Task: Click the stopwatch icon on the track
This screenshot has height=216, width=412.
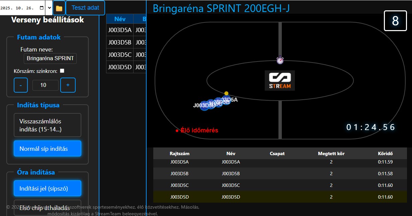Action: 280,60
